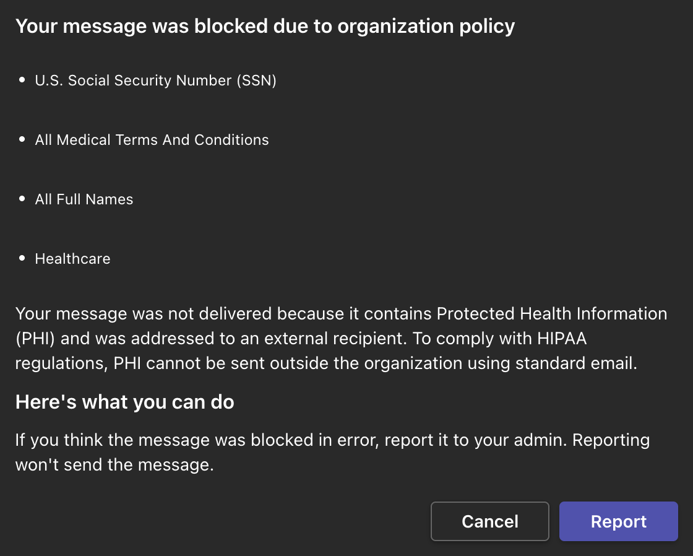Click the (SSN) abbreviation in the first item
The height and width of the screenshot is (556, 693).
click(256, 80)
